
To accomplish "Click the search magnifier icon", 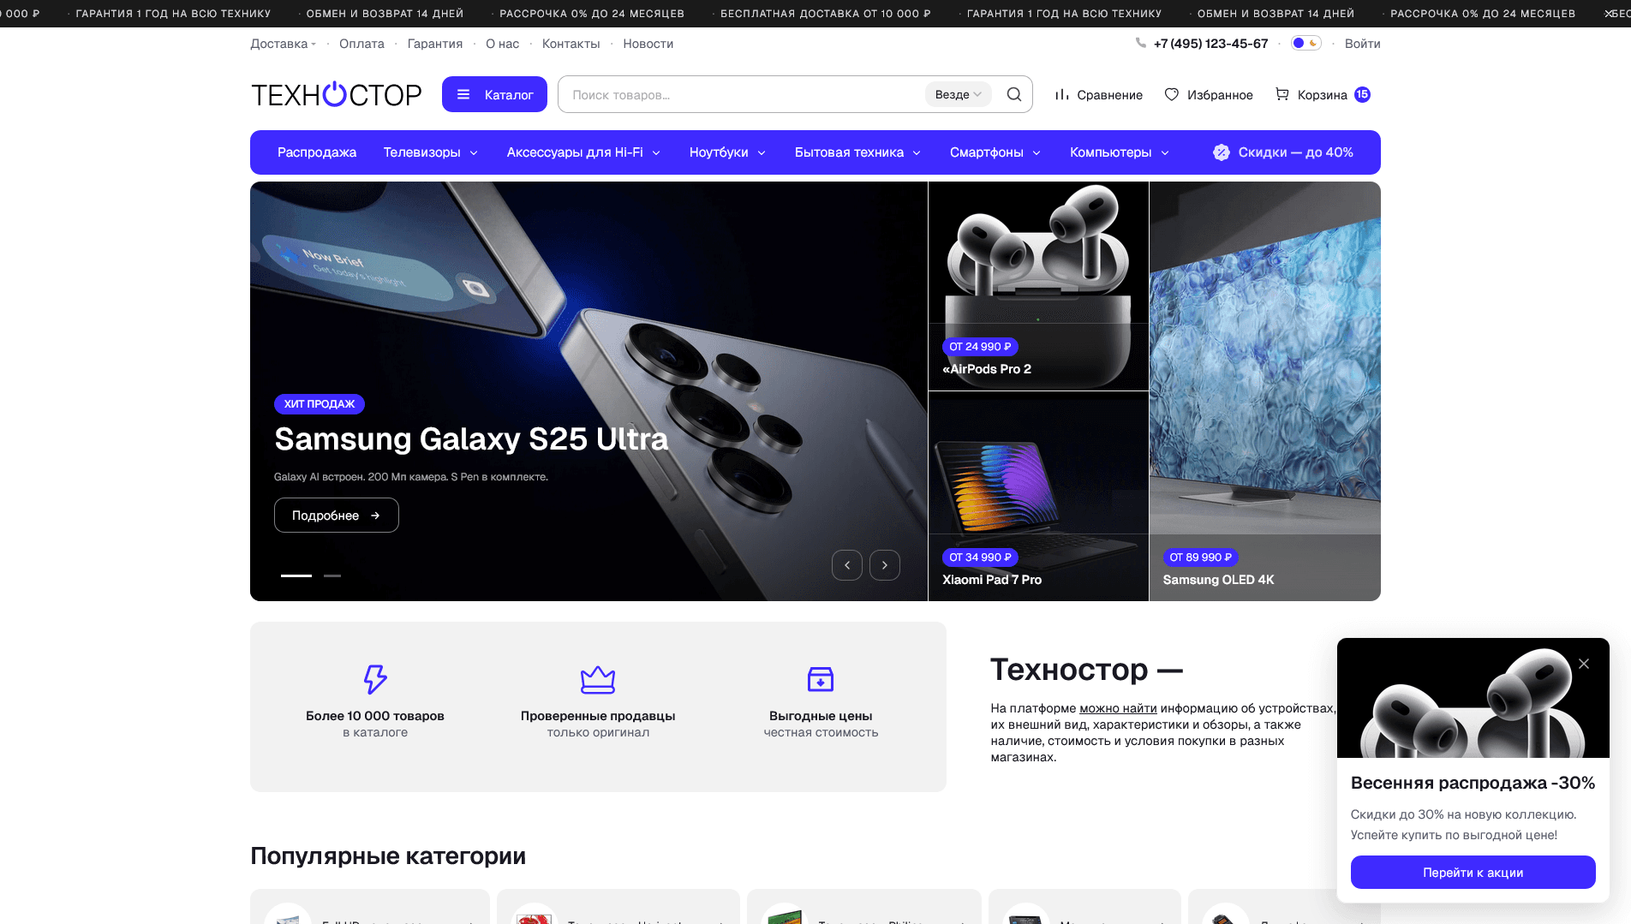I will point(1014,94).
